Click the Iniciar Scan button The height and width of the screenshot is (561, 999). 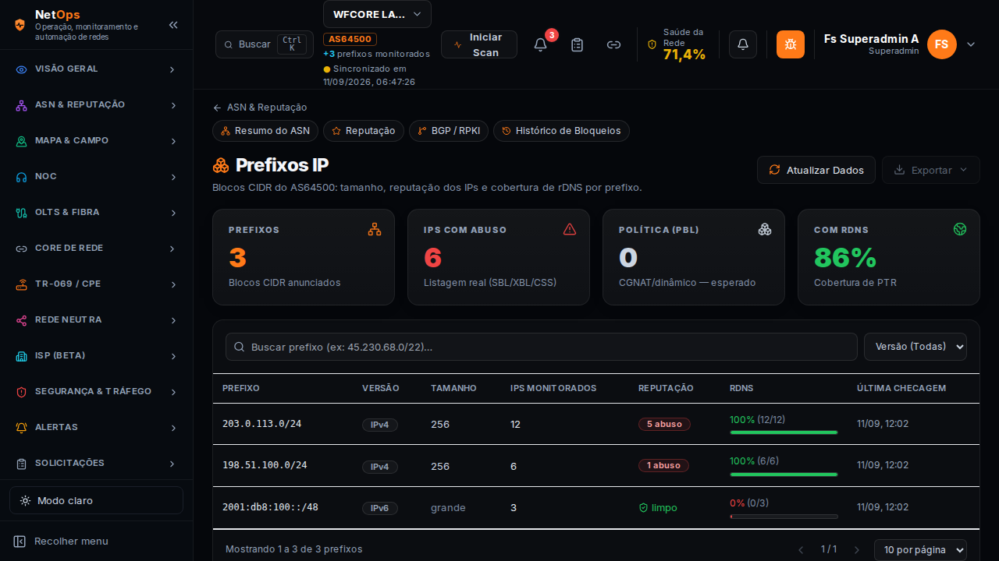click(479, 44)
